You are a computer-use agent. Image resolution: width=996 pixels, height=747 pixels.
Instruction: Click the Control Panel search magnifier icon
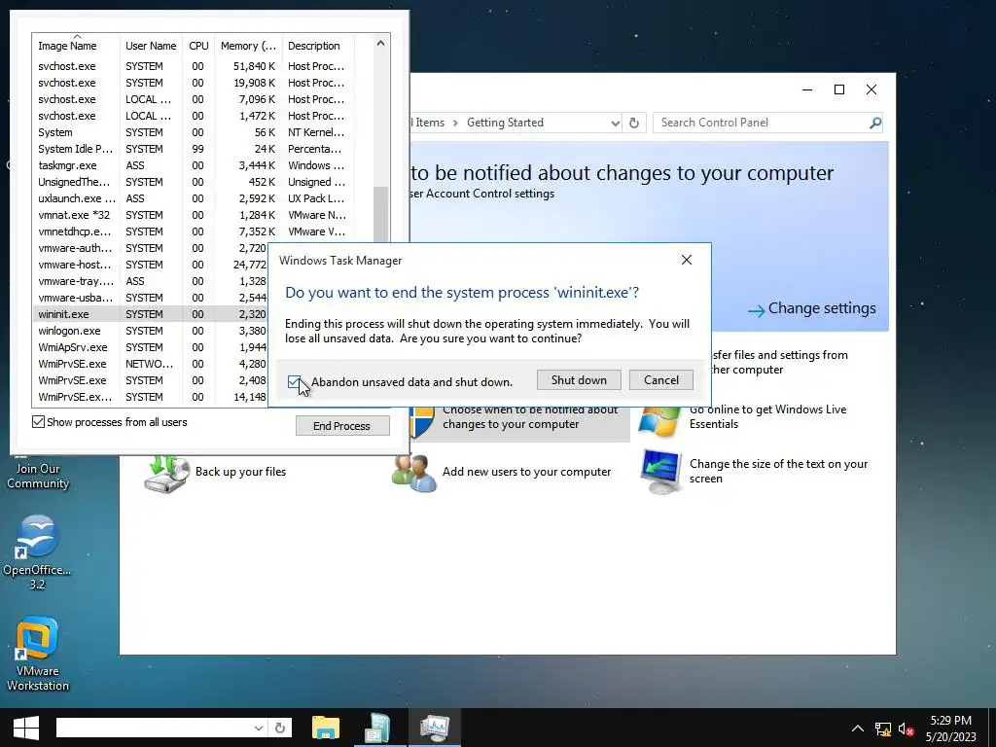pos(875,123)
